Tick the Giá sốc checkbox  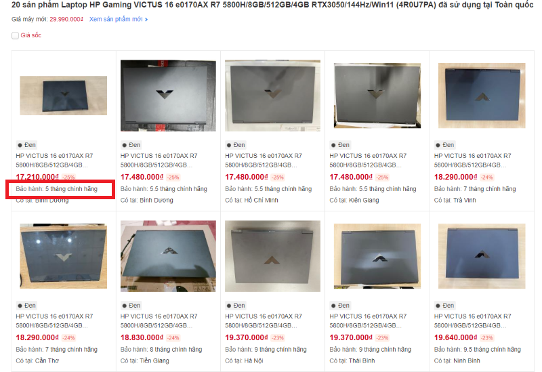tap(15, 35)
